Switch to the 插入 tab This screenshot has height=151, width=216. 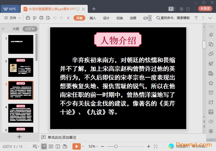point(93,18)
